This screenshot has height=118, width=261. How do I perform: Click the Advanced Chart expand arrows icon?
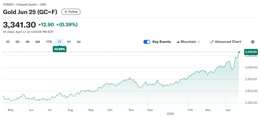pos(212,42)
